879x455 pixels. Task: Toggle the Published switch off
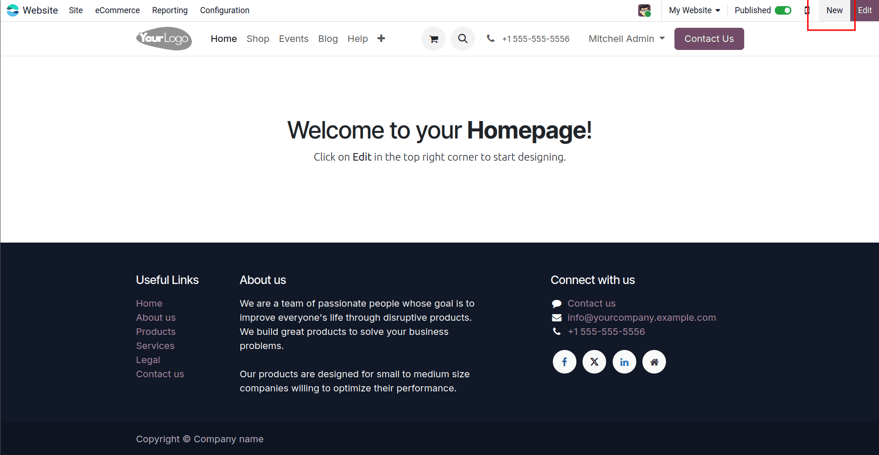point(784,10)
